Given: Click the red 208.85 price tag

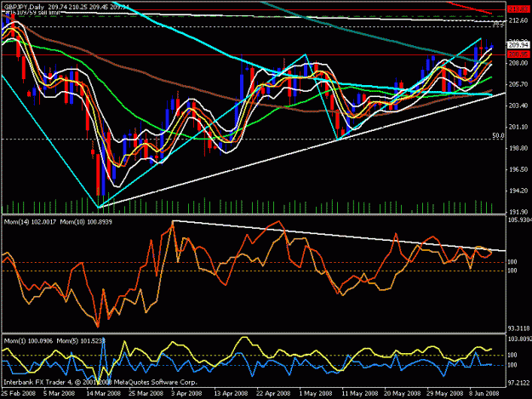Looking at the screenshot, I should pos(518,54).
